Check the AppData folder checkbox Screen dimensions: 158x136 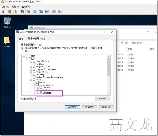[x=41, y=87]
